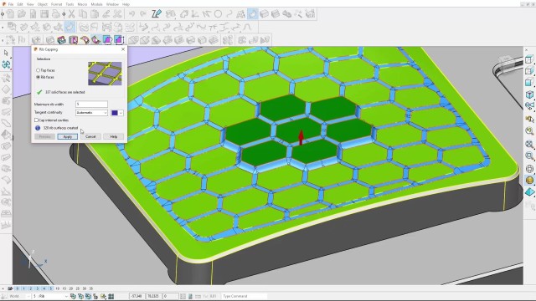The image size is (536, 301).
Task: Click the Save diskette icon
Action: (44, 14)
